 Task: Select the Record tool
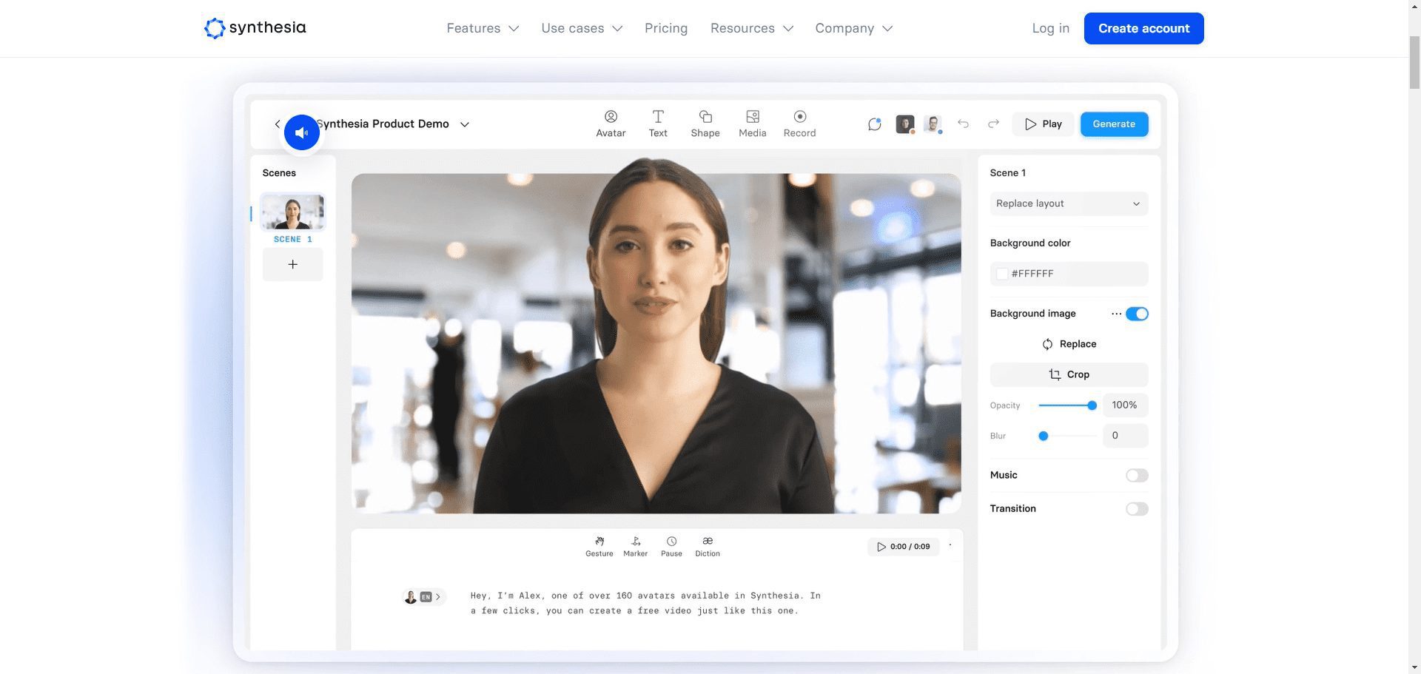coord(799,124)
